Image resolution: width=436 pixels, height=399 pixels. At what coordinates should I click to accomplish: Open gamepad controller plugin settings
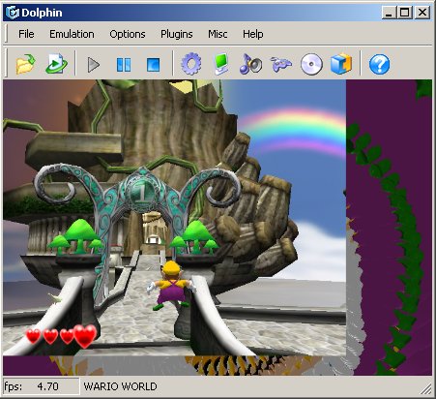tap(280, 64)
